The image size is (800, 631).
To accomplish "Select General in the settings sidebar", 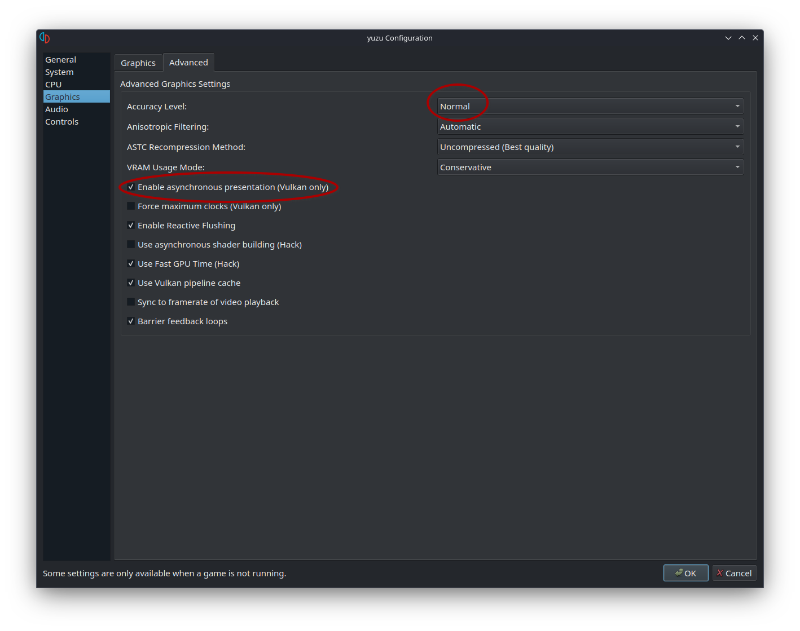I will click(x=77, y=60).
